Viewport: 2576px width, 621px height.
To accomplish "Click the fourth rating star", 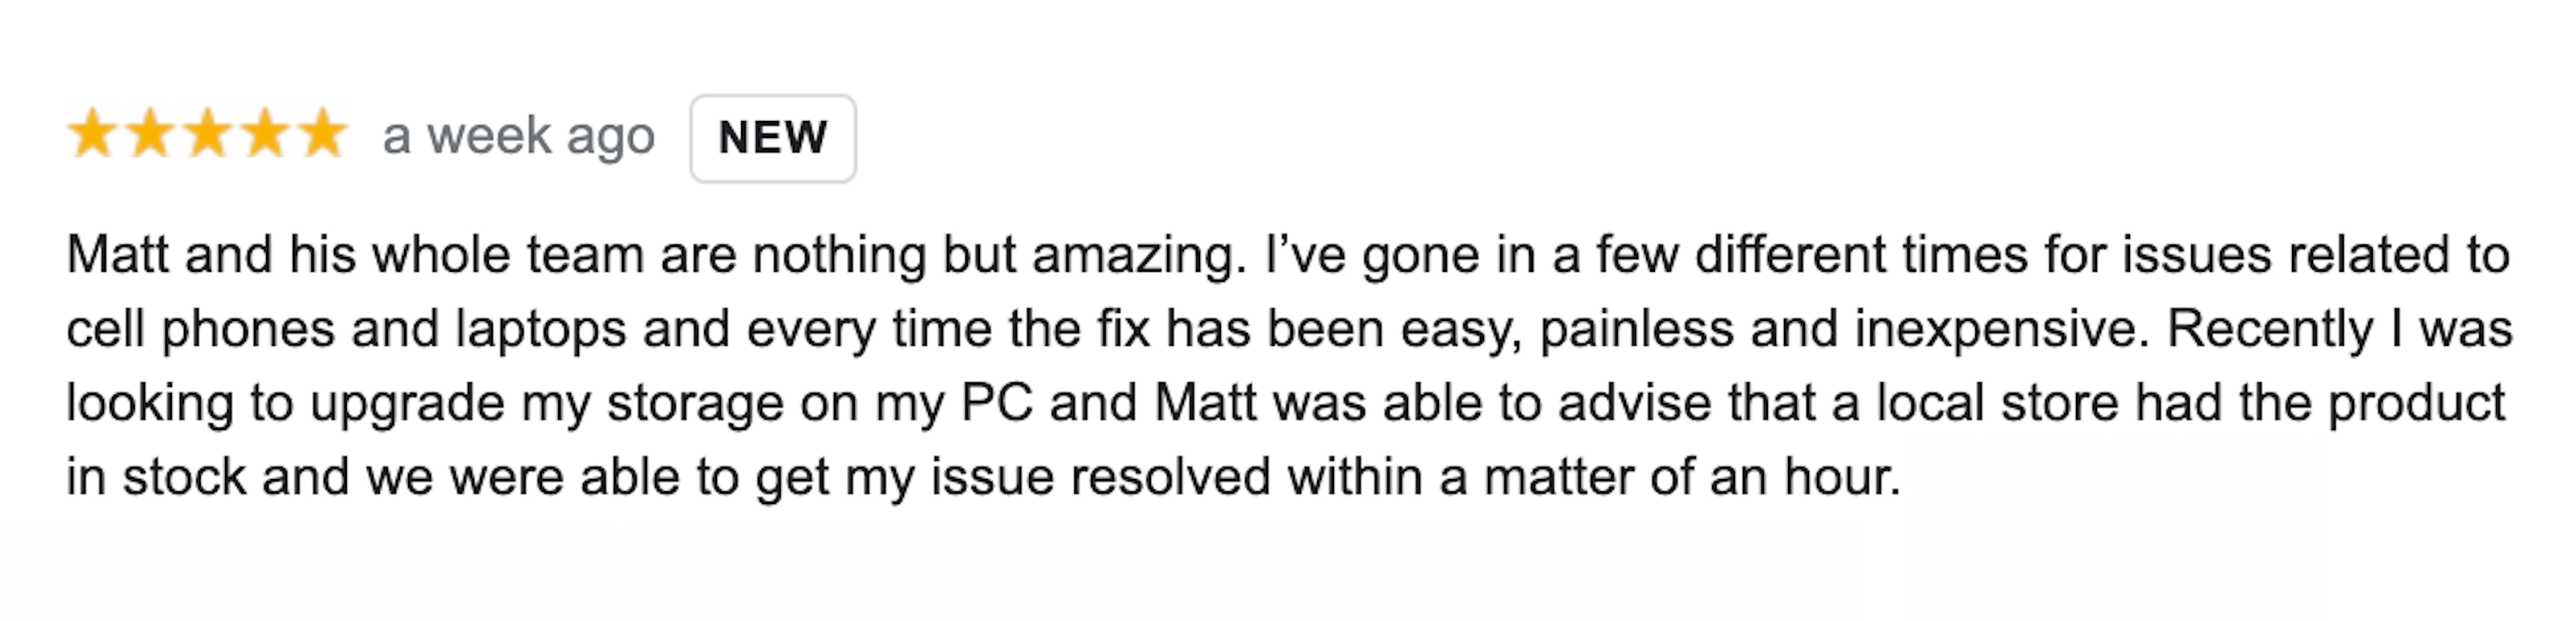I will point(266,135).
